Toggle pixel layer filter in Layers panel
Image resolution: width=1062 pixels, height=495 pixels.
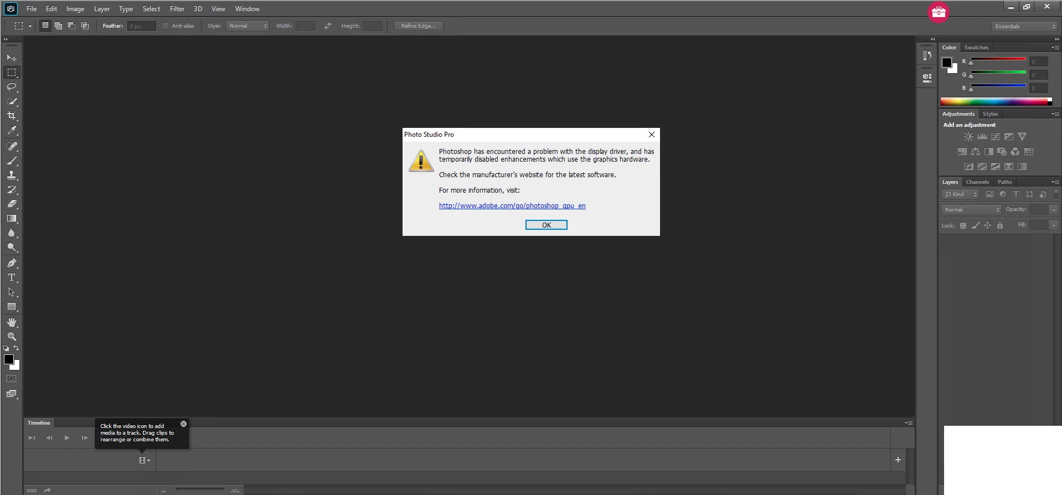point(989,194)
